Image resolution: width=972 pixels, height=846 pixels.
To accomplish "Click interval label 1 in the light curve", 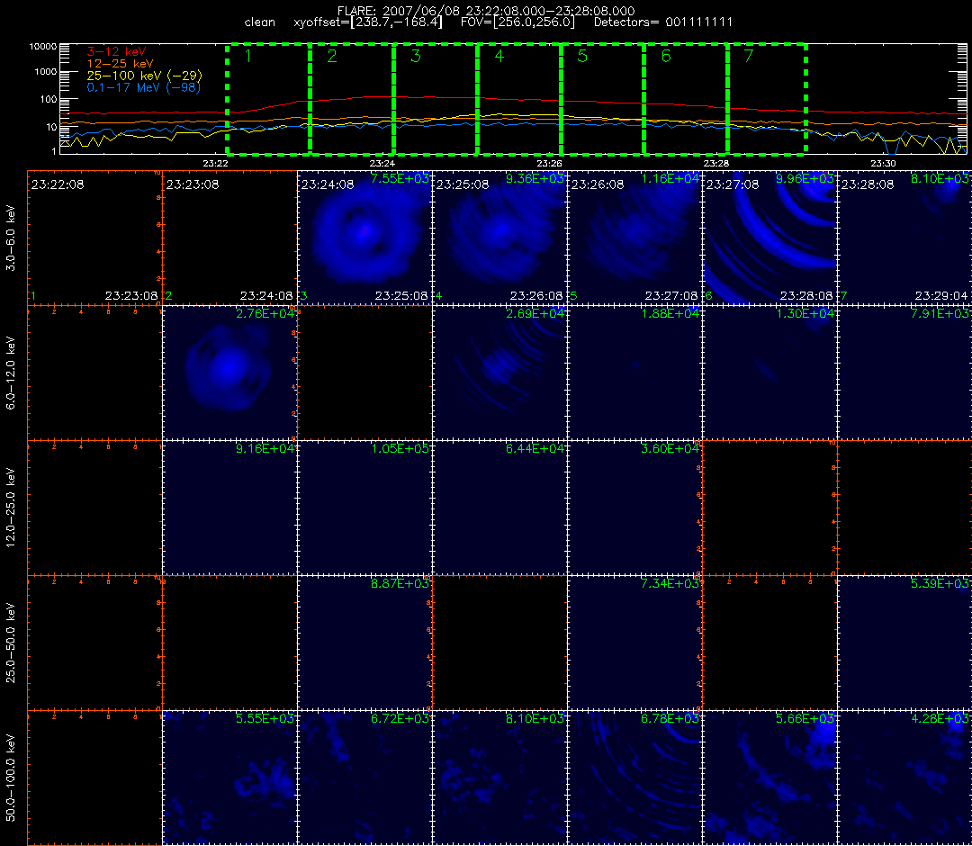I will click(248, 56).
